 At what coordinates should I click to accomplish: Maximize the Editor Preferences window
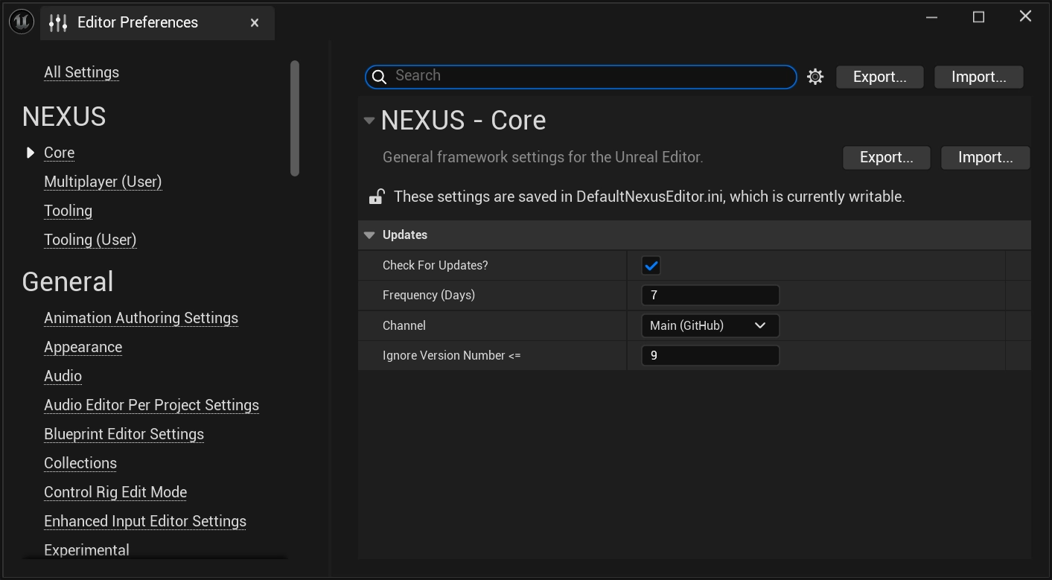pyautogui.click(x=978, y=17)
